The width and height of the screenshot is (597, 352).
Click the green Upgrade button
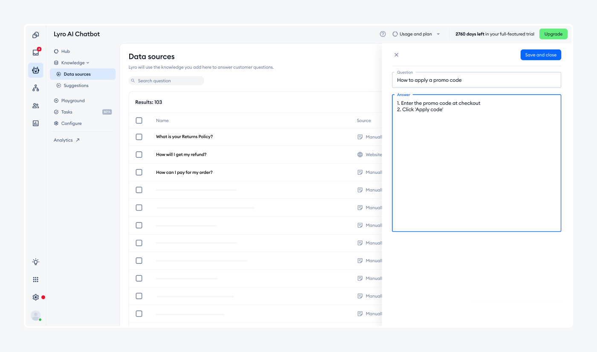[x=554, y=34]
